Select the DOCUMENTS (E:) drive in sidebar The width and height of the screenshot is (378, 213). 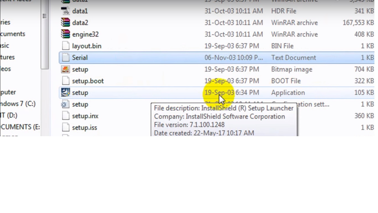[x=19, y=127]
